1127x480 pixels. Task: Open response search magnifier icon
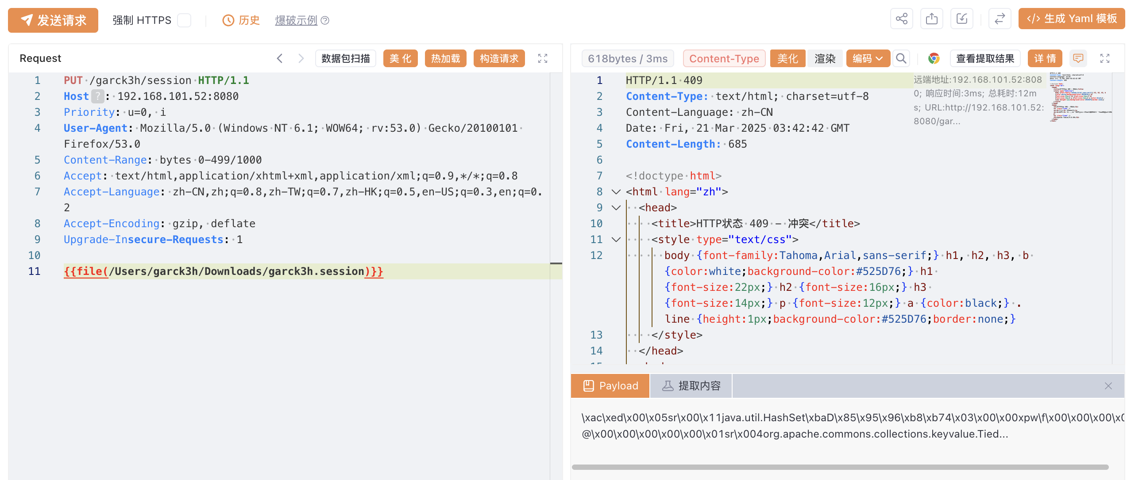[x=901, y=58]
